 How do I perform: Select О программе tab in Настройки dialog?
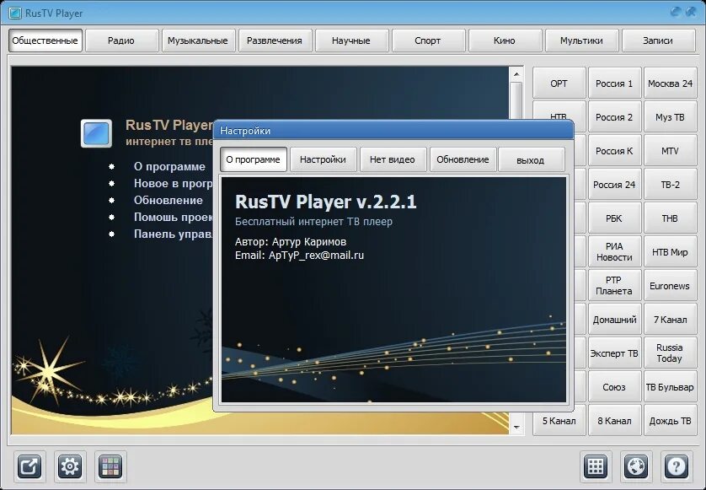[x=253, y=159]
